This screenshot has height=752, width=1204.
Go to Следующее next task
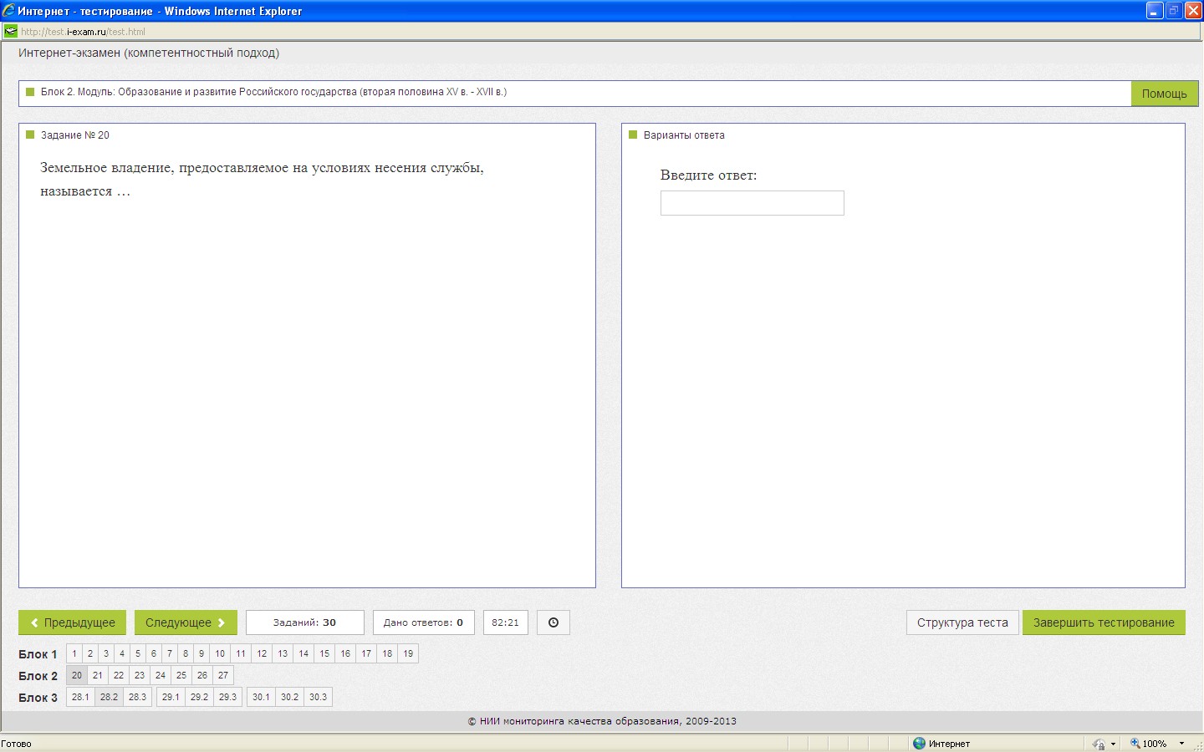pos(186,622)
